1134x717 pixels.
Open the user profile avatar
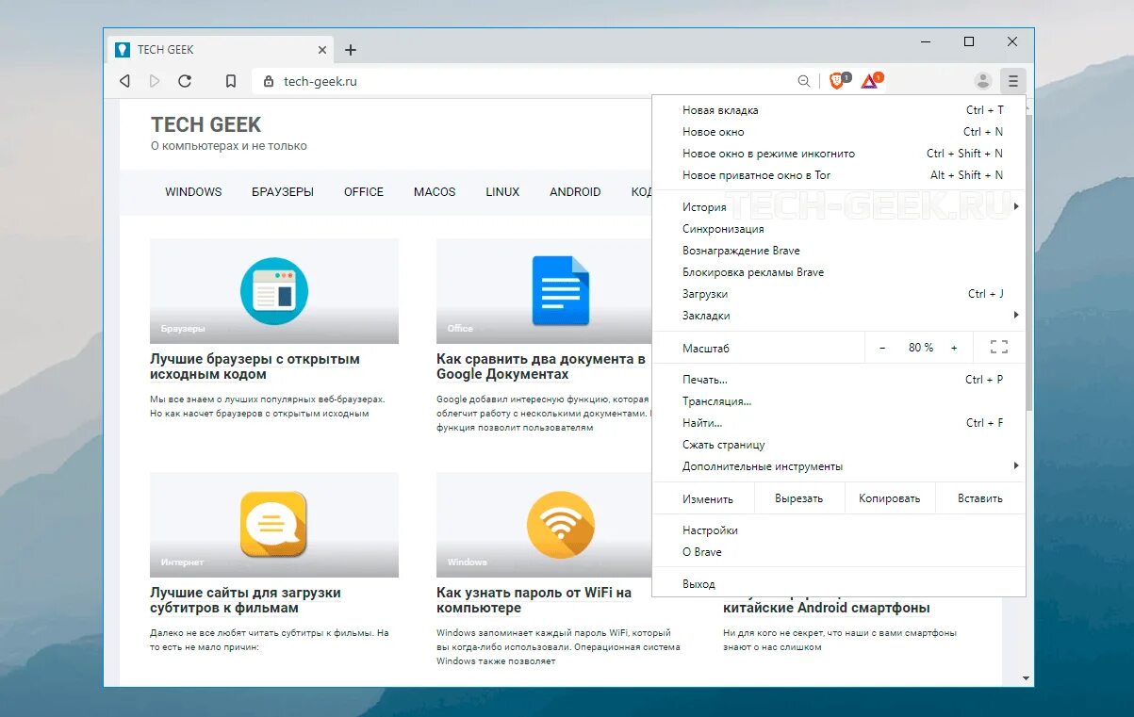983,81
